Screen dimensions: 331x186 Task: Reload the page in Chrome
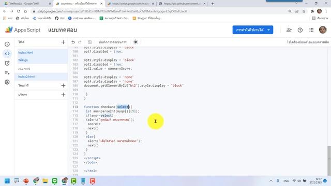coord(19,11)
